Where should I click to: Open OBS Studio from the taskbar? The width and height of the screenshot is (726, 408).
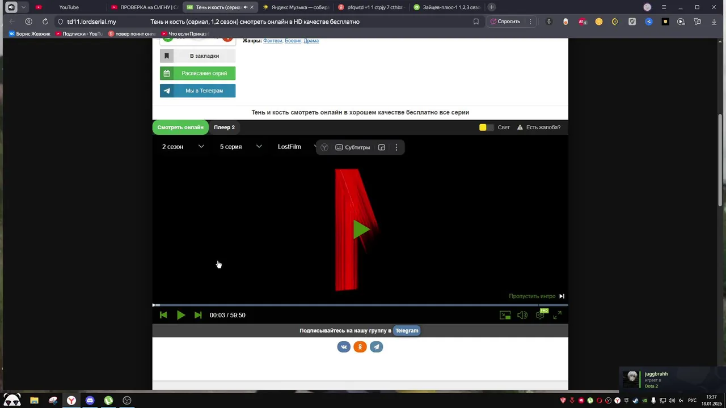[127, 401]
